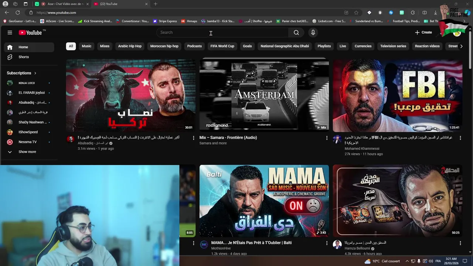Show hidden system tray icons
The width and height of the screenshot is (473, 266).
[407, 261]
